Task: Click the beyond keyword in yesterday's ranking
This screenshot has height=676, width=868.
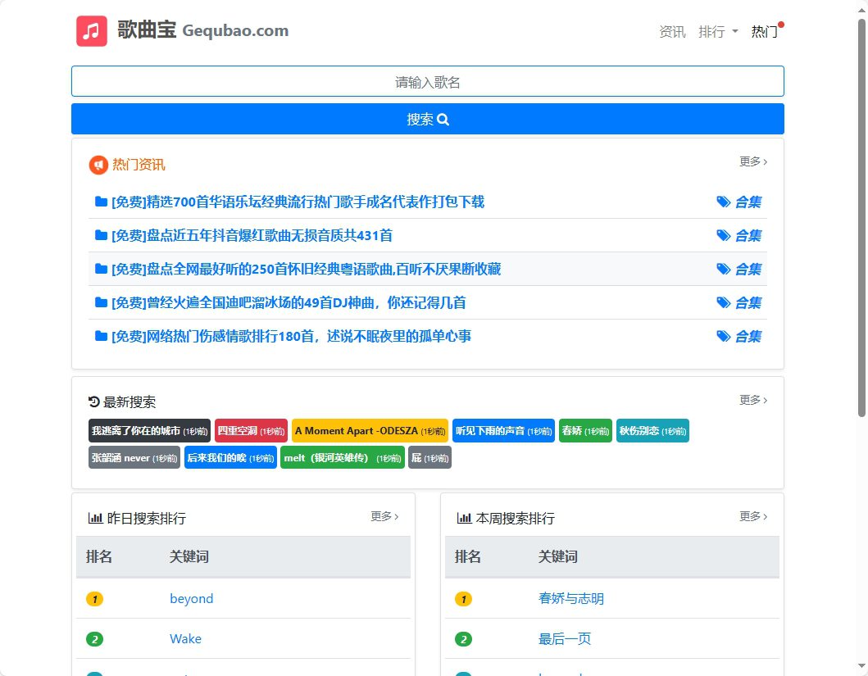Action: coord(191,599)
